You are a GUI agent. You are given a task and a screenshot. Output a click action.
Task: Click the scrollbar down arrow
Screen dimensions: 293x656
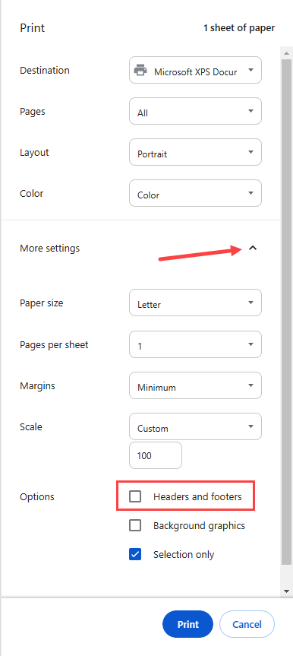(x=286, y=591)
